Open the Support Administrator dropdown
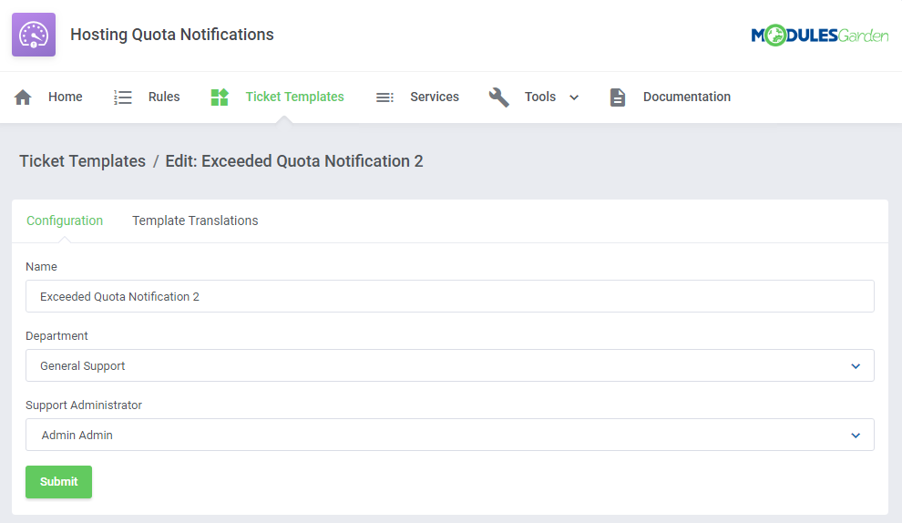The image size is (902, 523). click(450, 435)
